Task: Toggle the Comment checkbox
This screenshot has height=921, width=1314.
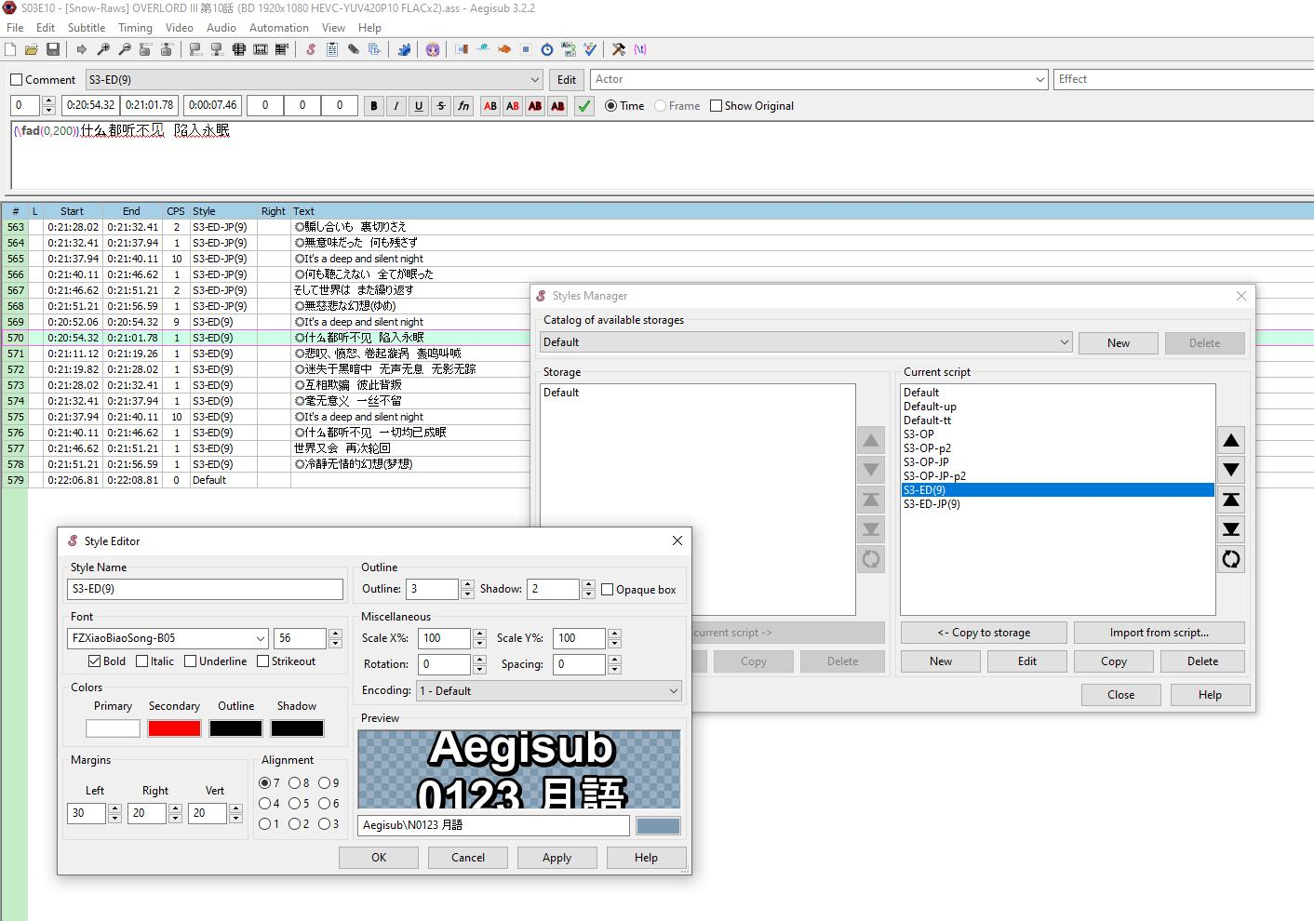Action: click(17, 80)
